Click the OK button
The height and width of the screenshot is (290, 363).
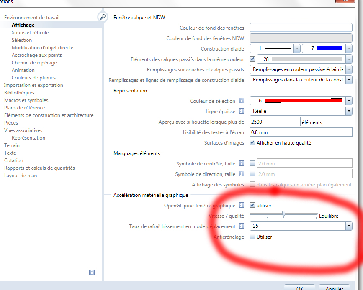pyautogui.click(x=299, y=287)
